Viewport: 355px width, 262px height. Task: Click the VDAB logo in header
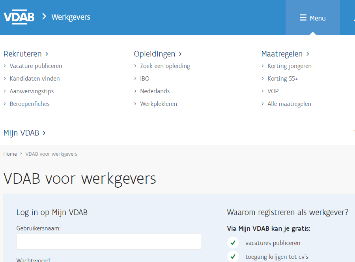19,17
